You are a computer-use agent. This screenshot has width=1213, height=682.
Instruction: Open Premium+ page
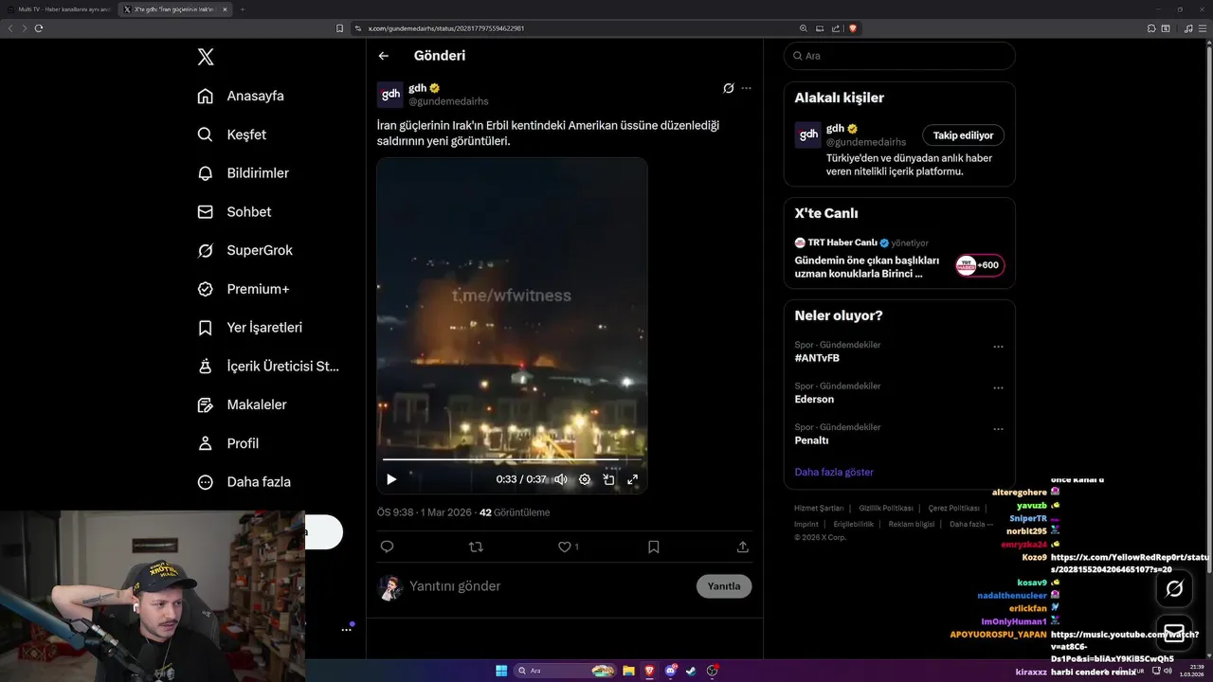[x=244, y=289]
